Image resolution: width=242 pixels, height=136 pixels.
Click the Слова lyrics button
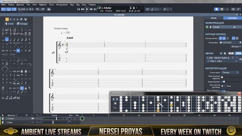(9, 24)
